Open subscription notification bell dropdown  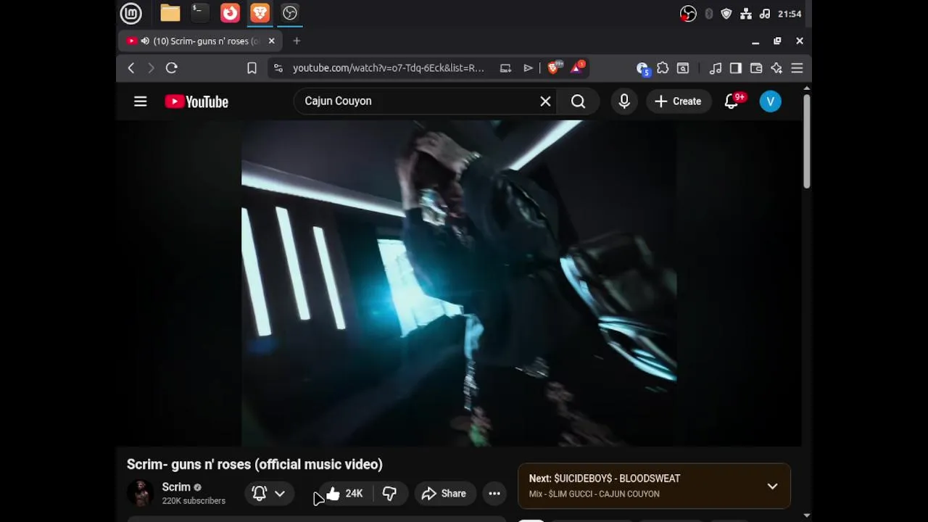click(x=268, y=494)
